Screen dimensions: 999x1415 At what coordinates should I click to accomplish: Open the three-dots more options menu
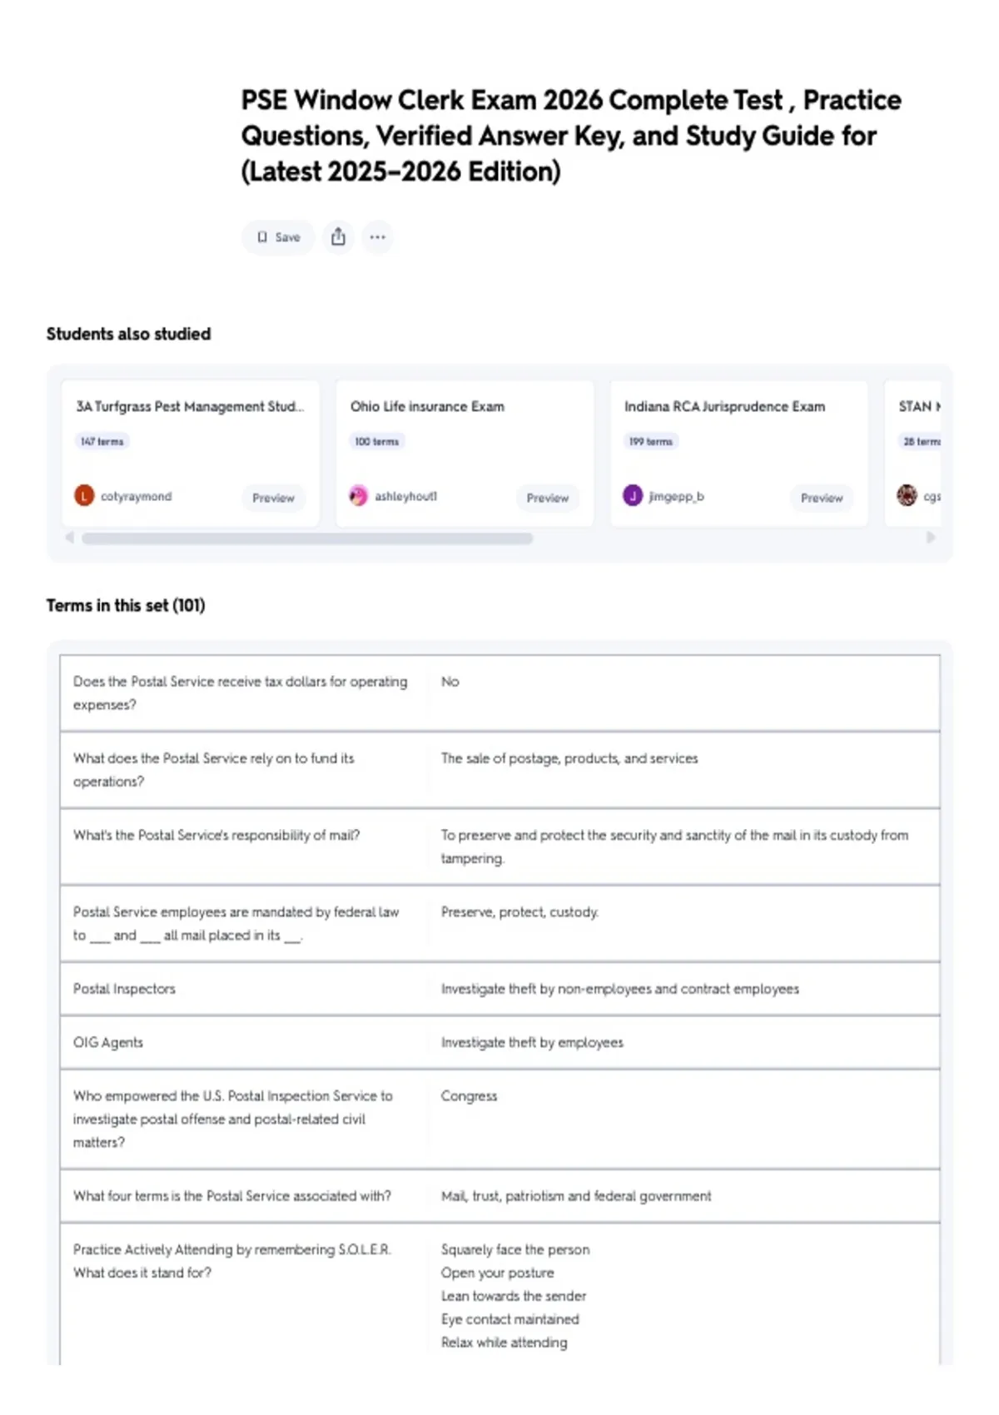(x=378, y=237)
